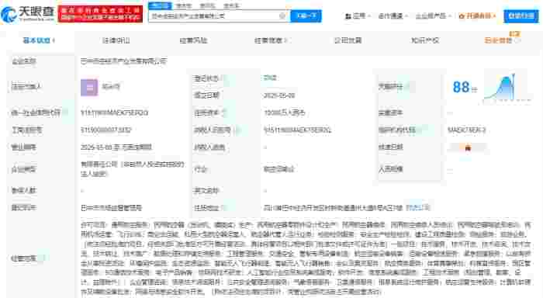Select the establishment date 2025-05-09
Image resolution: width=543 pixels, height=298 pixels.
(279, 95)
